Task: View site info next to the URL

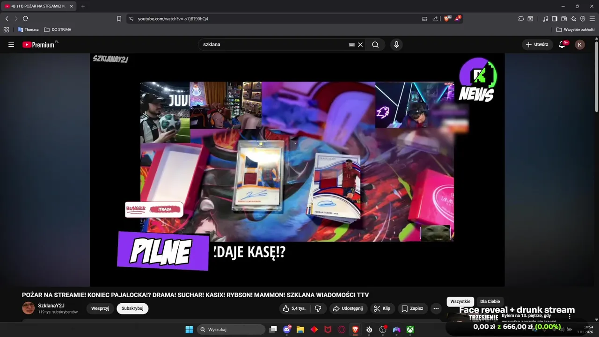Action: 131,19
